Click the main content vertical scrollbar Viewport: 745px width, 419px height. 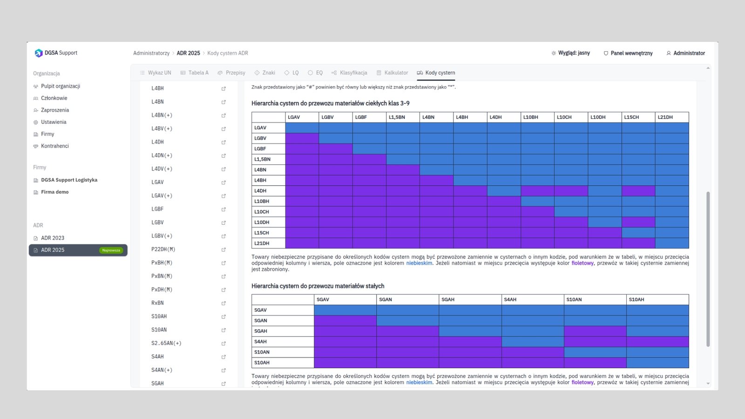coord(708,269)
